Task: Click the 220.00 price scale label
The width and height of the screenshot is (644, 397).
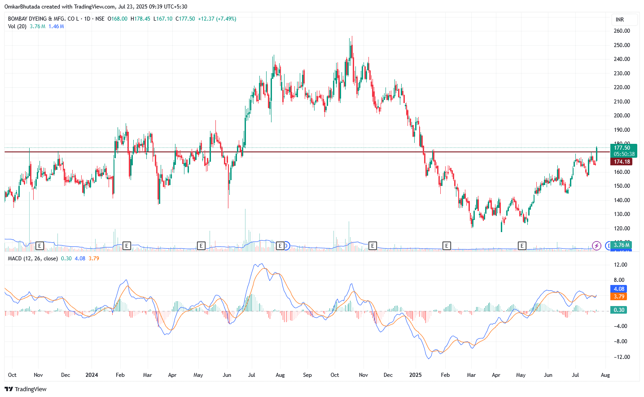Action: point(622,87)
